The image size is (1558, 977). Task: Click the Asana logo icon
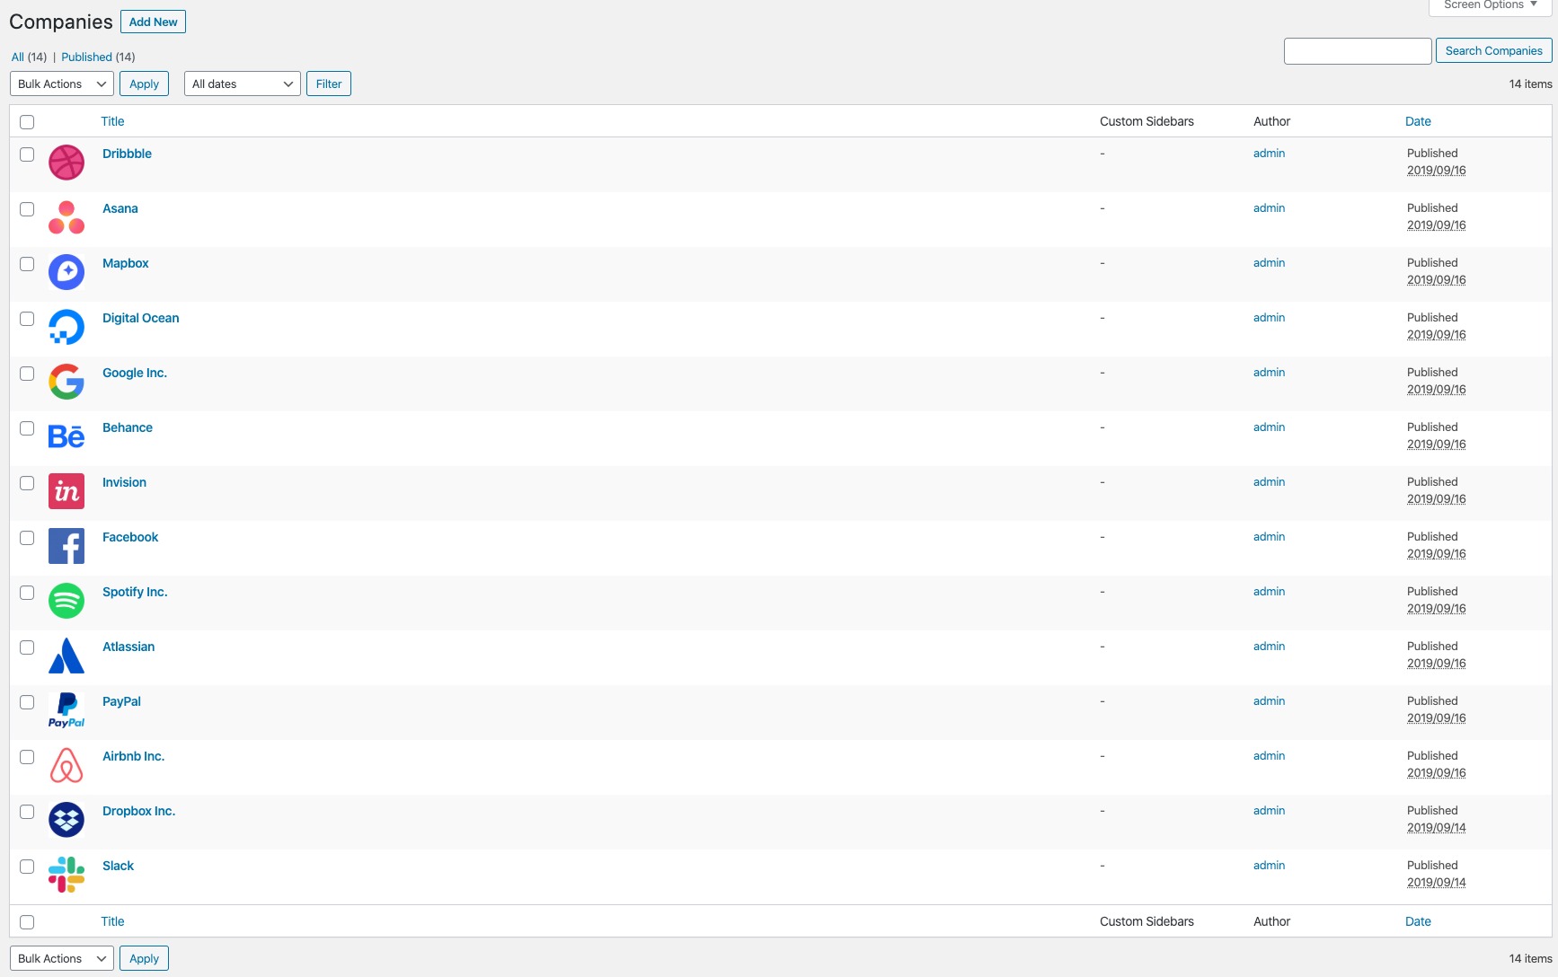click(66, 218)
